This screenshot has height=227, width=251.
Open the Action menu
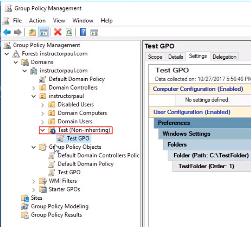(37, 21)
